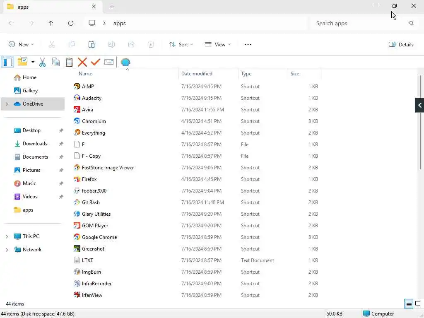Click the search magnifier icon
The width and height of the screenshot is (424, 318).
pos(411,23)
